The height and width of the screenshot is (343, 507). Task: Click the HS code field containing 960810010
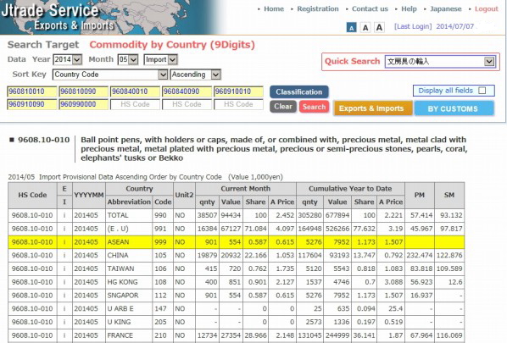tap(31, 91)
